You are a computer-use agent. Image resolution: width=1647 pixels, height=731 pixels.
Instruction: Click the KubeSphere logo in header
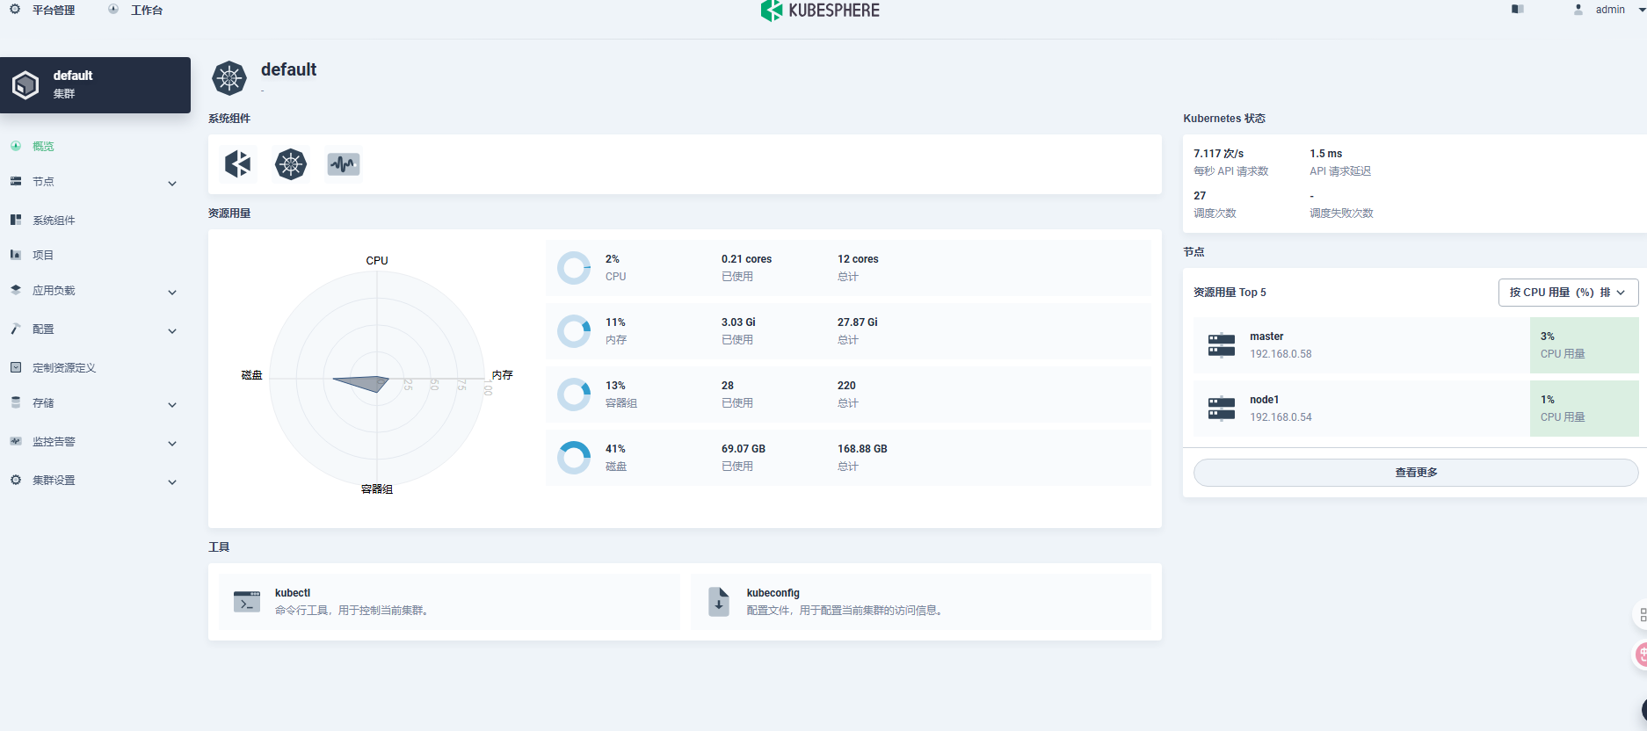(x=820, y=10)
